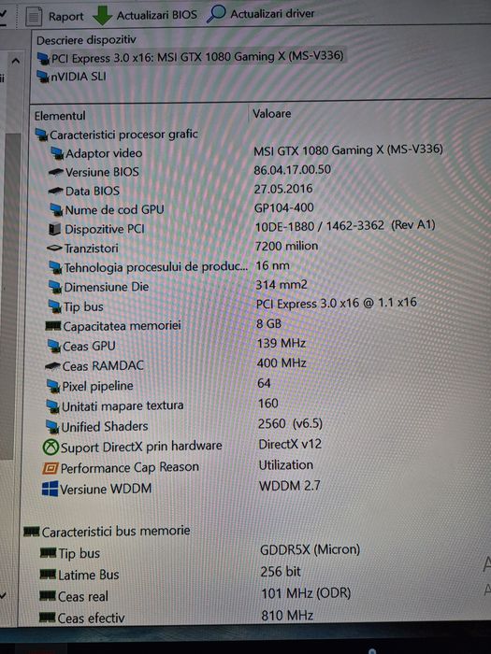Select the value 27.05.2016

coord(283,189)
